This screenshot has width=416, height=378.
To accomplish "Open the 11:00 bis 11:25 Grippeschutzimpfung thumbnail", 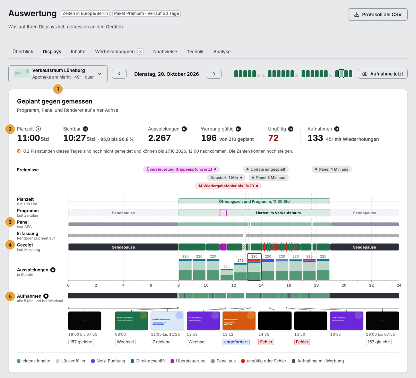I will 167,321.
